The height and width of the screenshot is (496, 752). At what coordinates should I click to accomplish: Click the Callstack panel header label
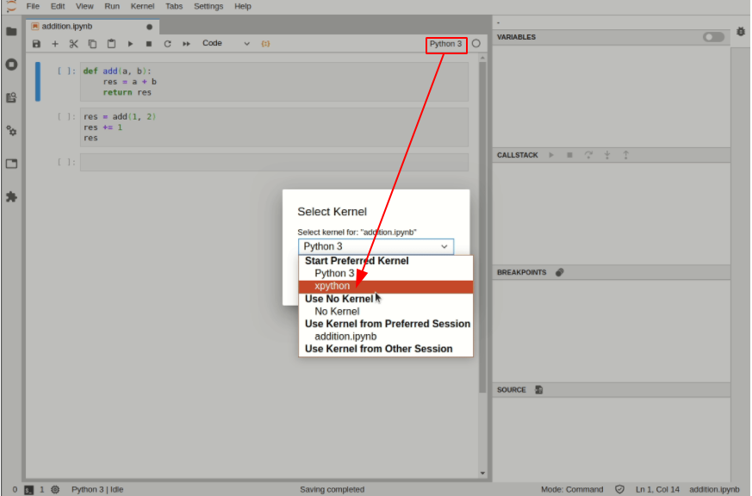(518, 155)
